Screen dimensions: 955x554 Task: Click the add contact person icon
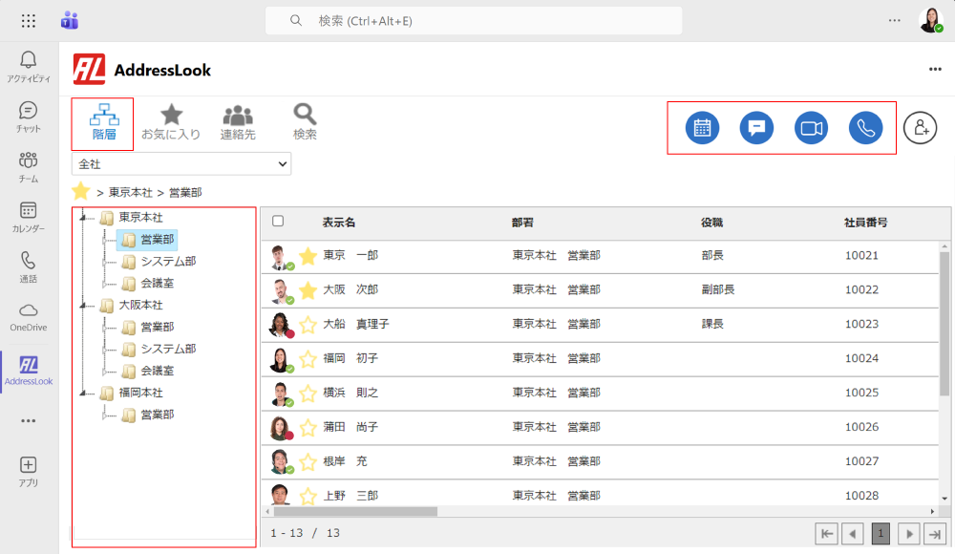point(921,128)
